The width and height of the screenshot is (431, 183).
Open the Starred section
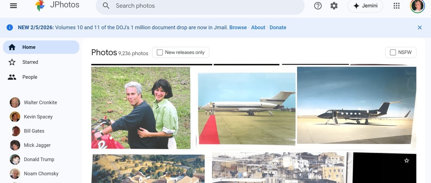coord(41,62)
